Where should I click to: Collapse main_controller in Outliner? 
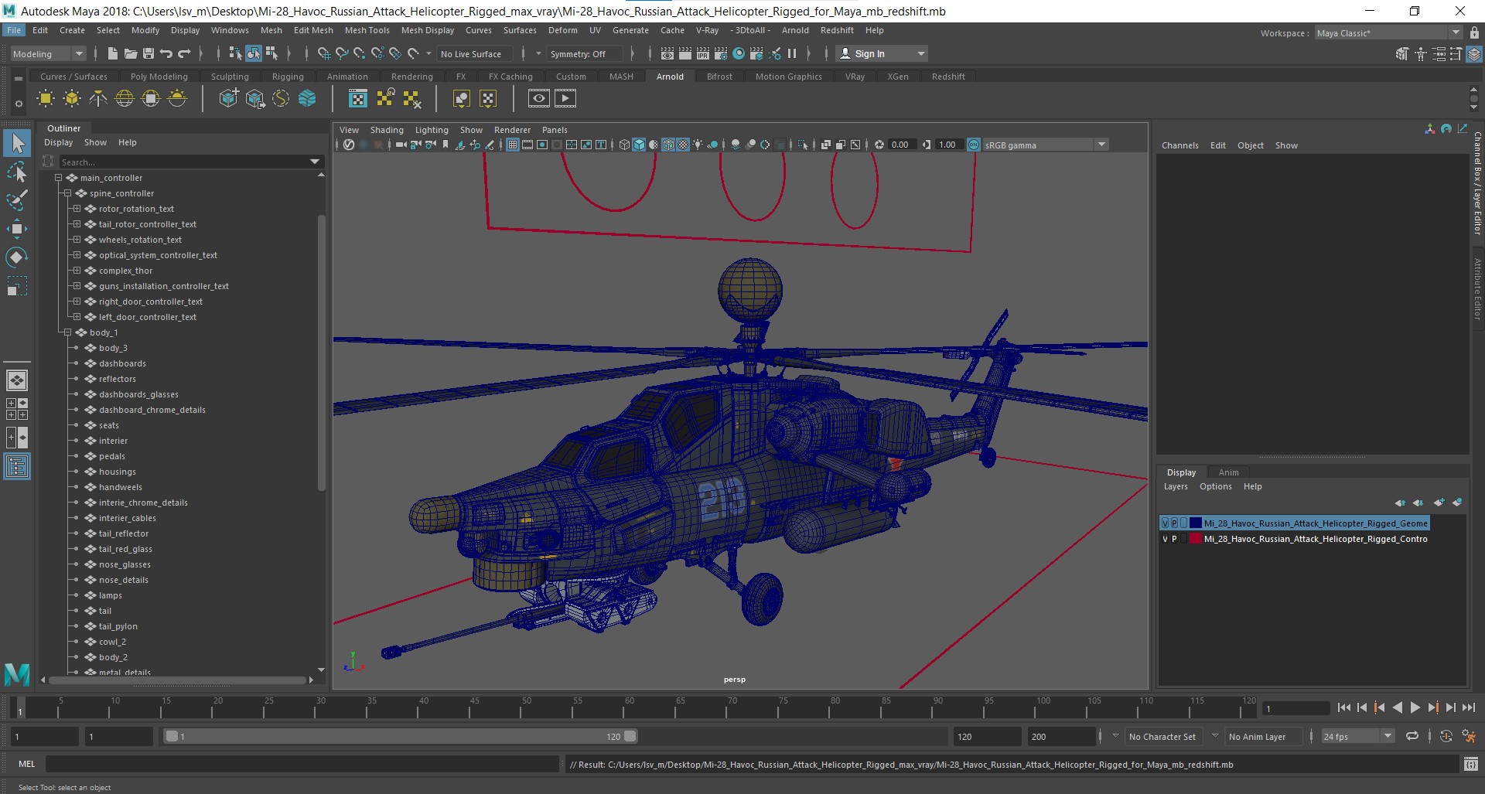(58, 178)
